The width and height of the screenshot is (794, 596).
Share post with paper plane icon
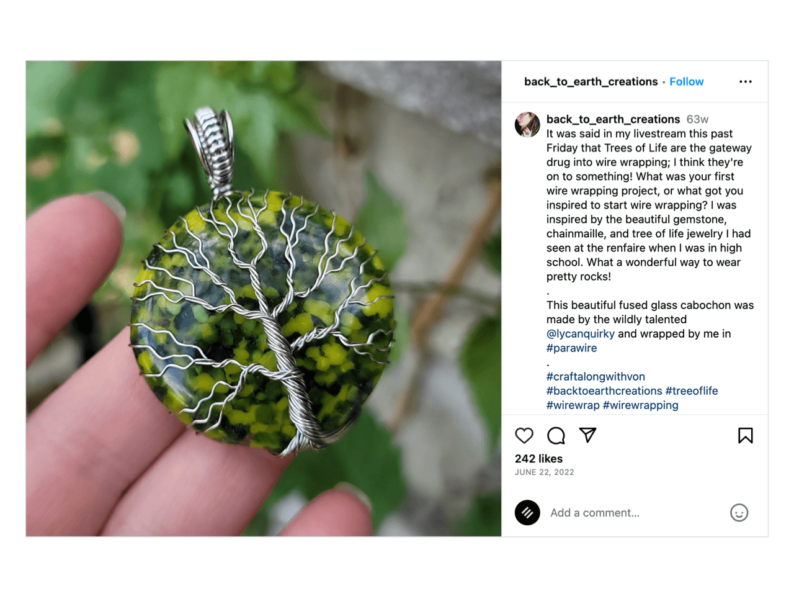coord(587,435)
